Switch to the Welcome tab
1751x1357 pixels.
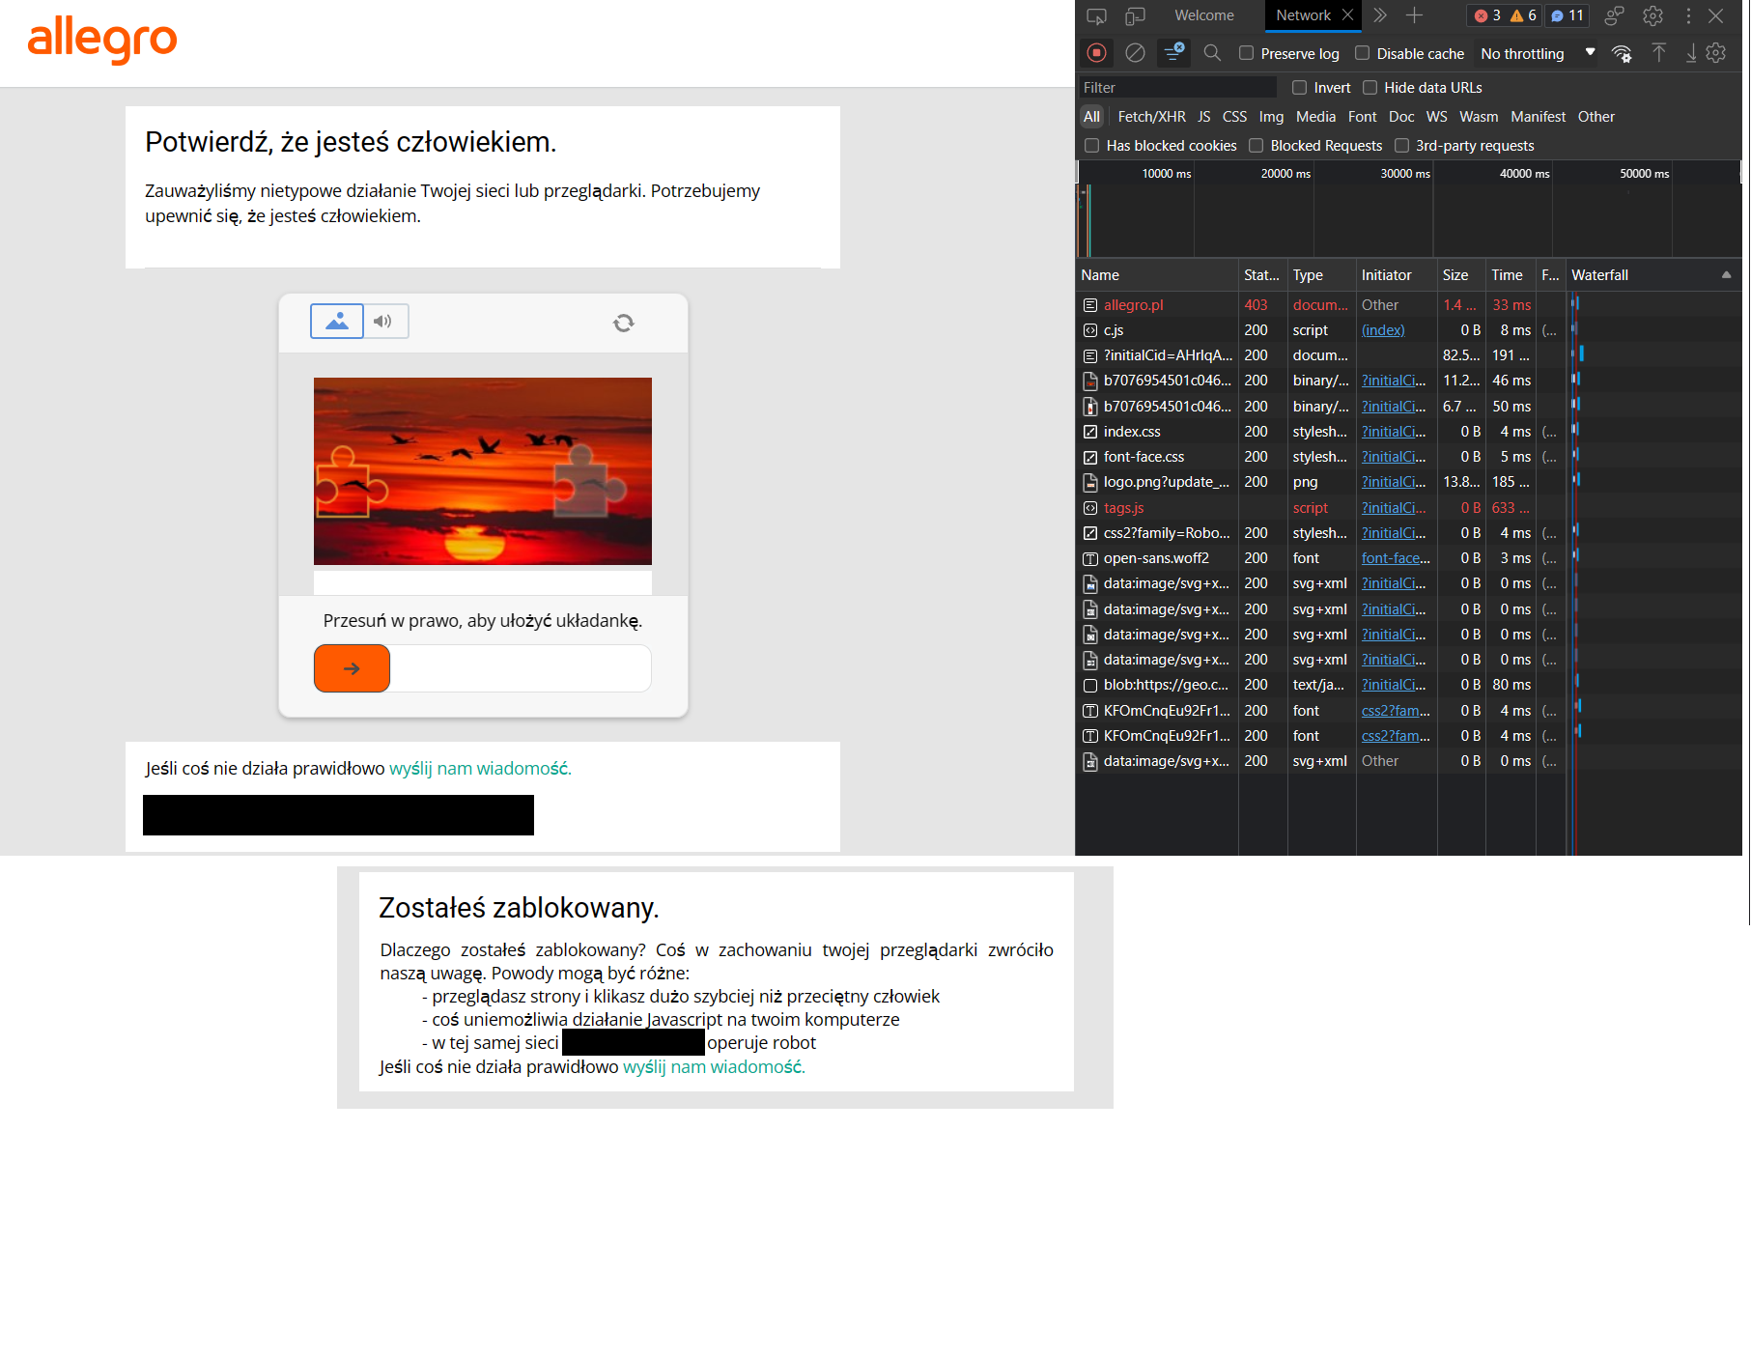(x=1203, y=15)
